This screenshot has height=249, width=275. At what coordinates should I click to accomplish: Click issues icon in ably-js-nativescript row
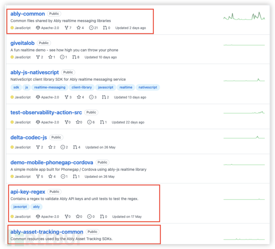[x=91, y=97]
